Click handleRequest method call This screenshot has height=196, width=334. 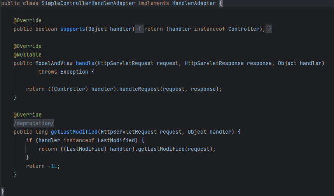coord(139,89)
